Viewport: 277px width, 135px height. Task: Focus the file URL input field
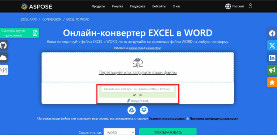click(x=138, y=89)
